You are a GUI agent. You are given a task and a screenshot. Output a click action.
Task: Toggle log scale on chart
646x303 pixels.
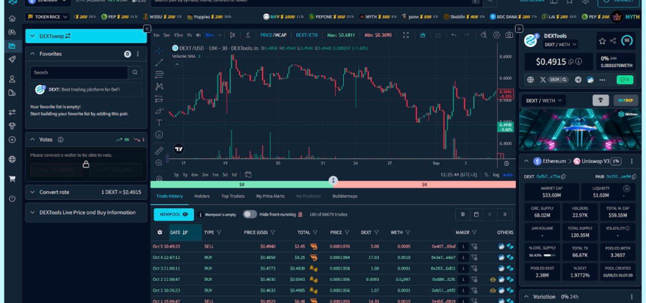(496, 175)
